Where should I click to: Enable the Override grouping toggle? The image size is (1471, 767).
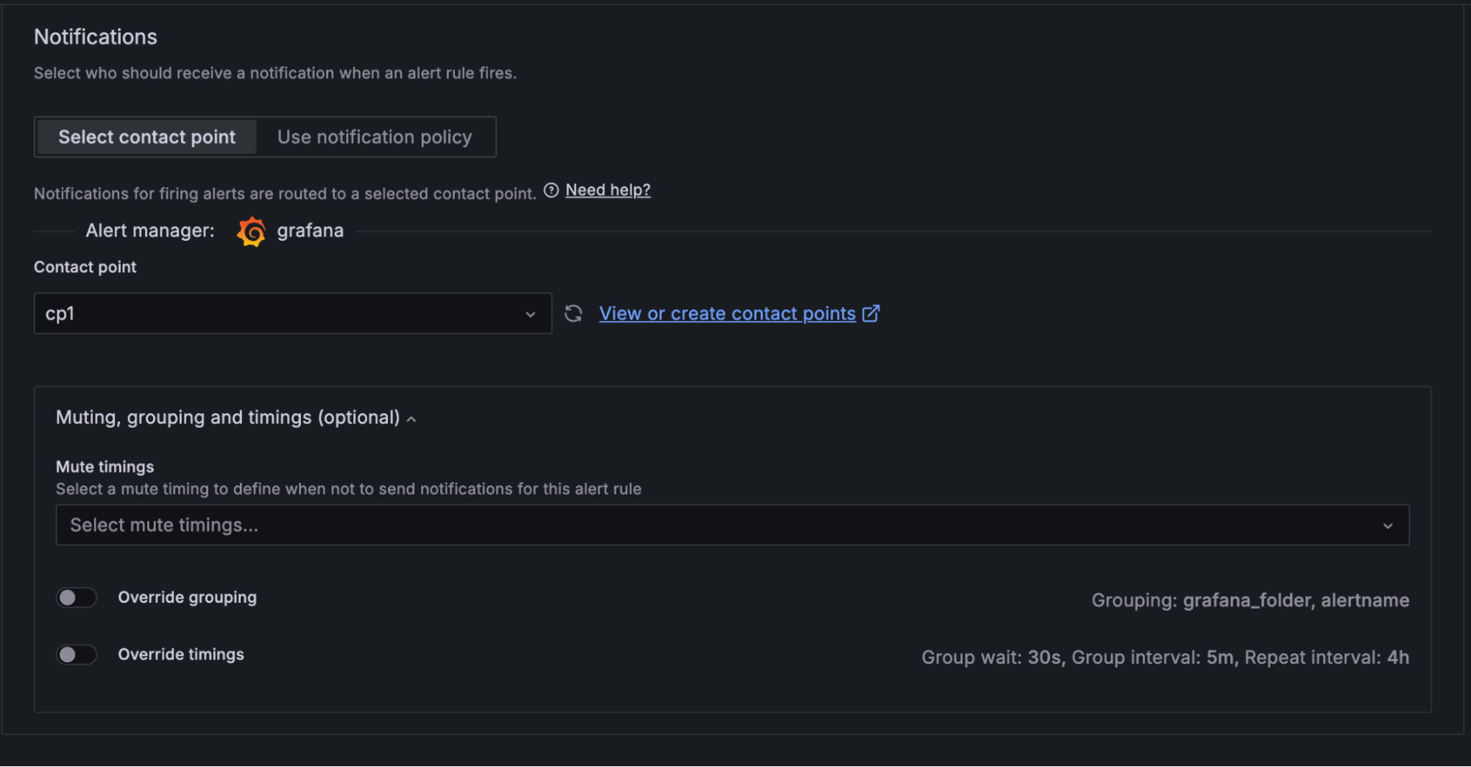(x=77, y=597)
